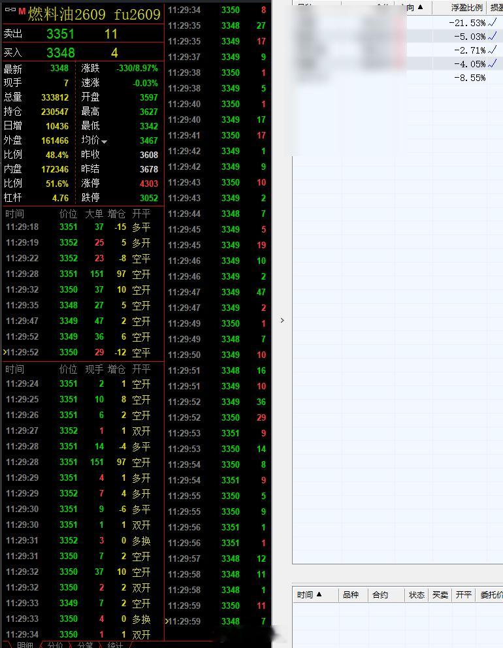Click the 最高 value 3627
The width and height of the screenshot is (503, 648).
(x=149, y=112)
